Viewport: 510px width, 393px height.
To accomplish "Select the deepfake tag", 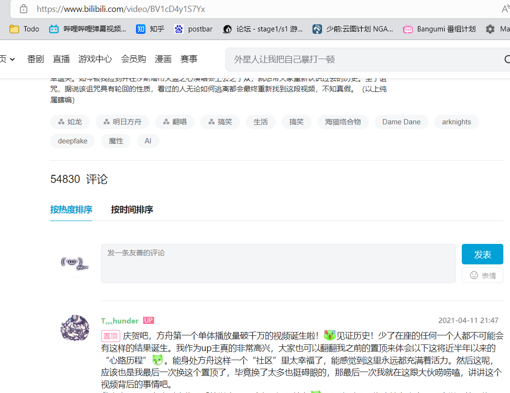I will (x=73, y=141).
